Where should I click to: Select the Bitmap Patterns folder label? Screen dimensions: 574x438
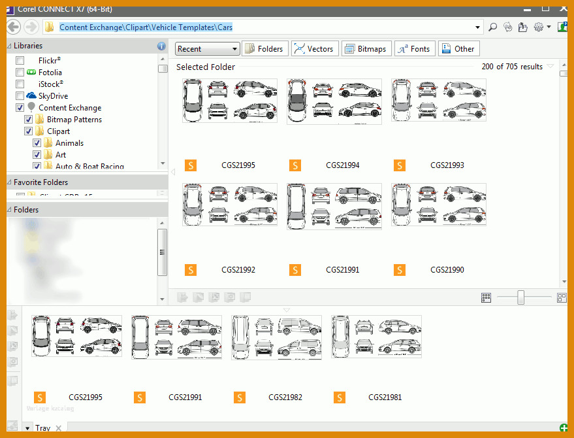tap(74, 120)
